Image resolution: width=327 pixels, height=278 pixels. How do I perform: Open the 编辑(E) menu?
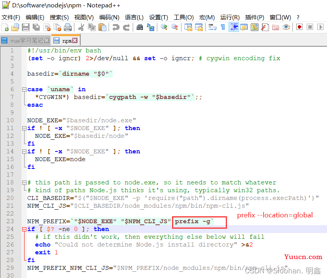tap(35, 17)
